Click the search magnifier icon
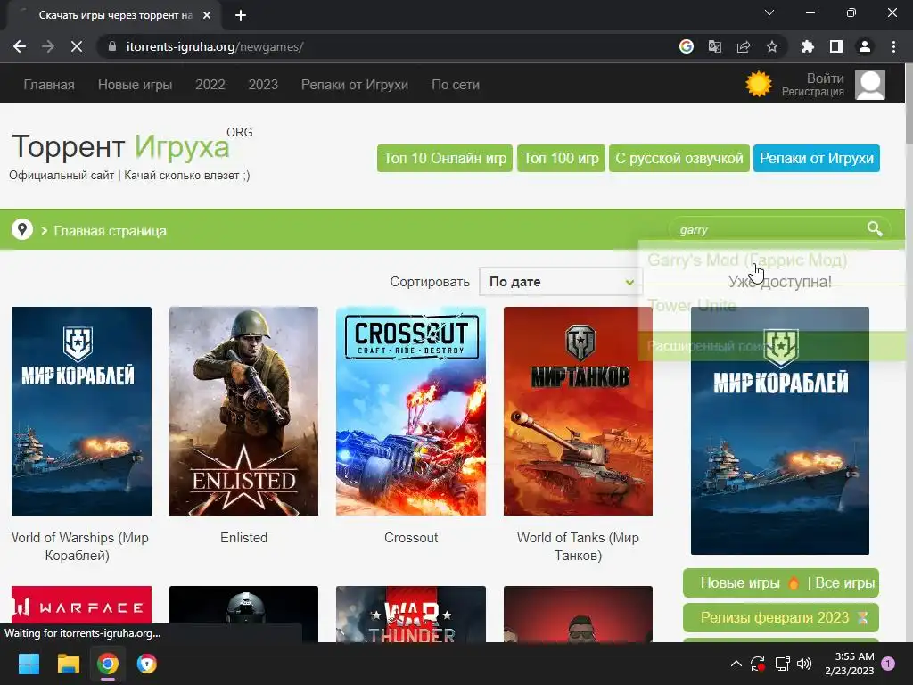Screen dimensions: 913x685 click(x=875, y=228)
